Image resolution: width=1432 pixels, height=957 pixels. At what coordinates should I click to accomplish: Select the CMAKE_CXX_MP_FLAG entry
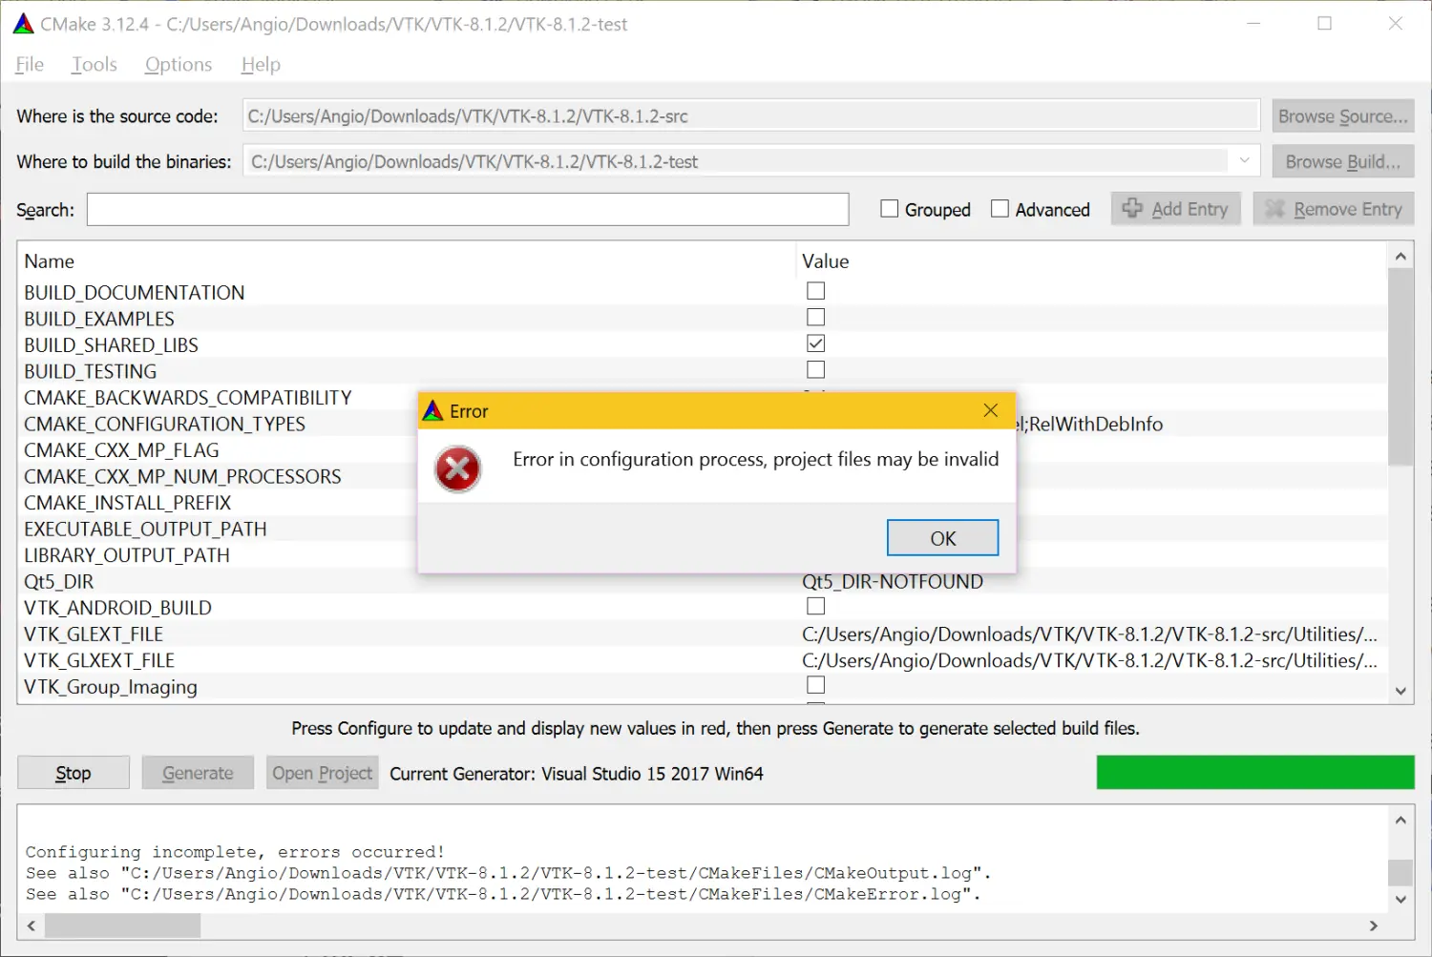click(x=121, y=450)
